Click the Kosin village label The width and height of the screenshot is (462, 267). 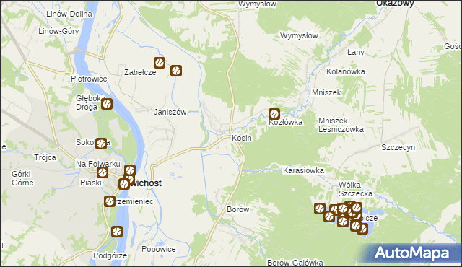click(x=242, y=138)
